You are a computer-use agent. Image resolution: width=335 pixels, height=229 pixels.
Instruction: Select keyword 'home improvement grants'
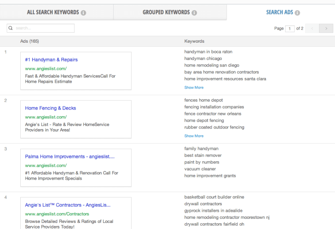coord(210,176)
